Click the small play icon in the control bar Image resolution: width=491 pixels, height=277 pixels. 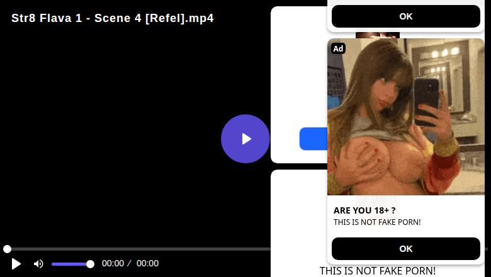pyautogui.click(x=16, y=264)
